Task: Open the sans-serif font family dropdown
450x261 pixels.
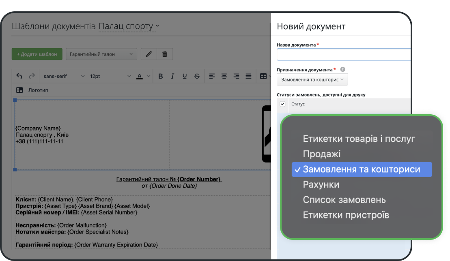Action: [x=64, y=76]
